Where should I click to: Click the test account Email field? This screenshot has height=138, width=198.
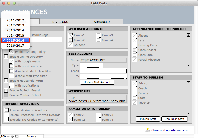pyautogui.click(x=103, y=71)
